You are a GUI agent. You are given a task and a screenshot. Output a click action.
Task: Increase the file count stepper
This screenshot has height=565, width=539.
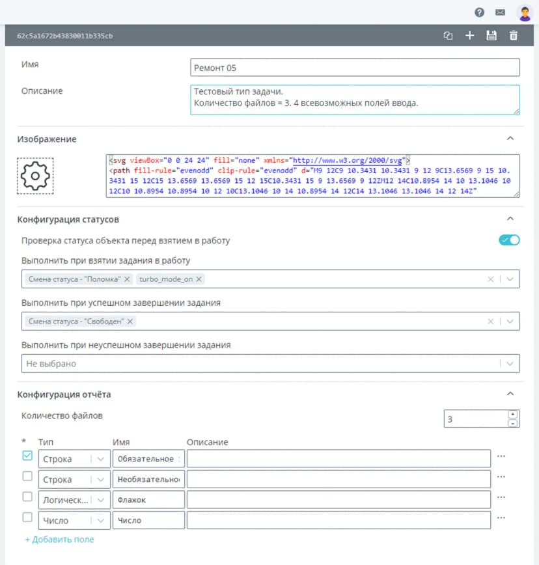click(513, 415)
